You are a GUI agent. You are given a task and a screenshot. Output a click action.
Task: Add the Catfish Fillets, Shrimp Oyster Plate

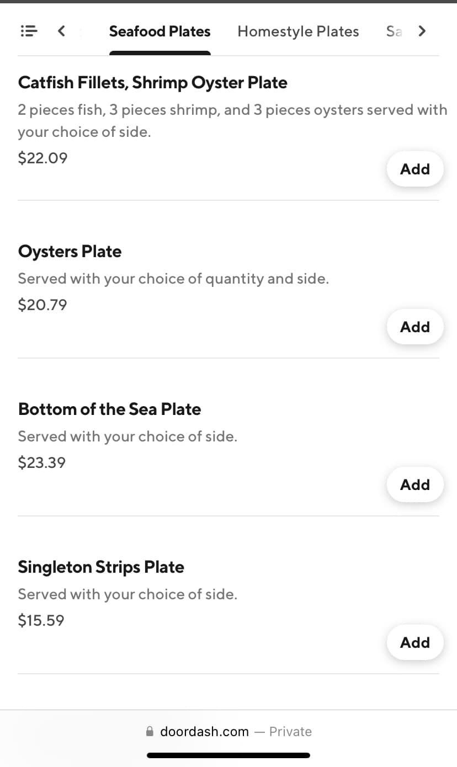tap(415, 169)
